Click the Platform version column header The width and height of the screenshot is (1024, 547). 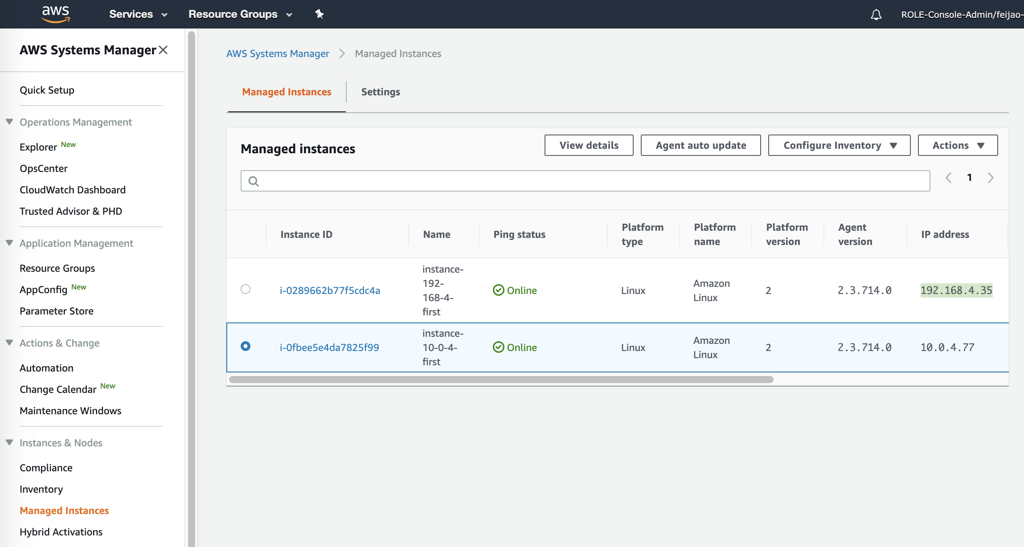(787, 234)
